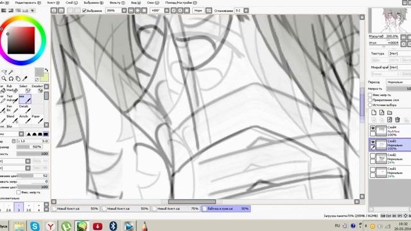The width and height of the screenshot is (411, 231).
Task: Select the Zoom magnifier tool
Action: (x=4, y=78)
